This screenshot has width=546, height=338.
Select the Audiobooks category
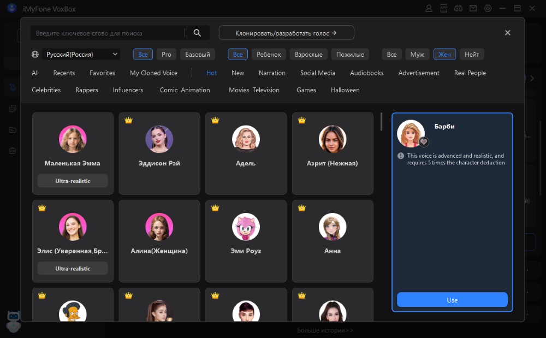[x=367, y=73]
